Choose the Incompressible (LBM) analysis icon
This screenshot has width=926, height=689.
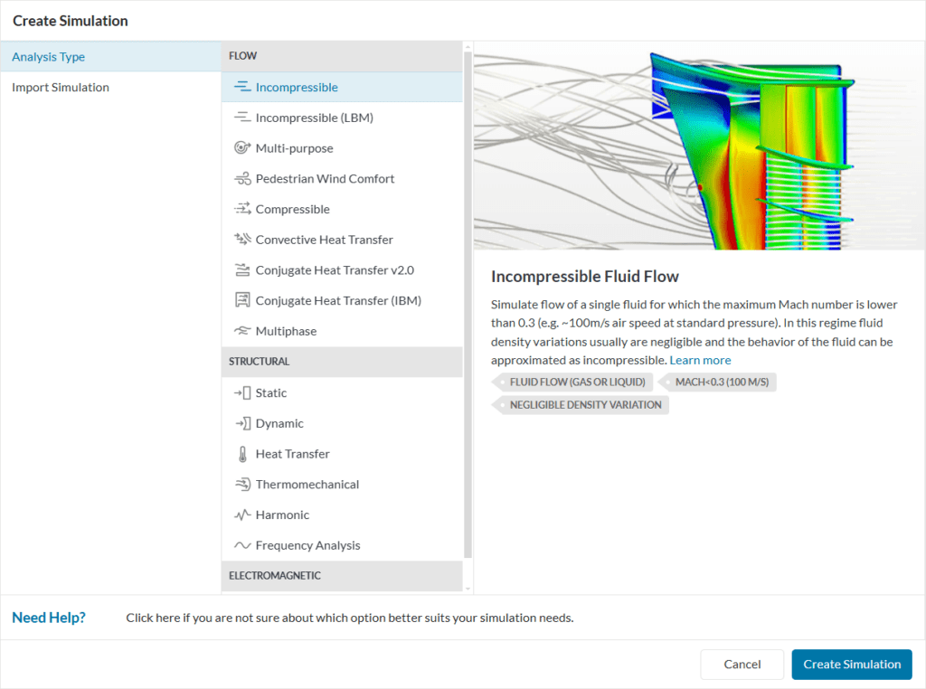[242, 117]
